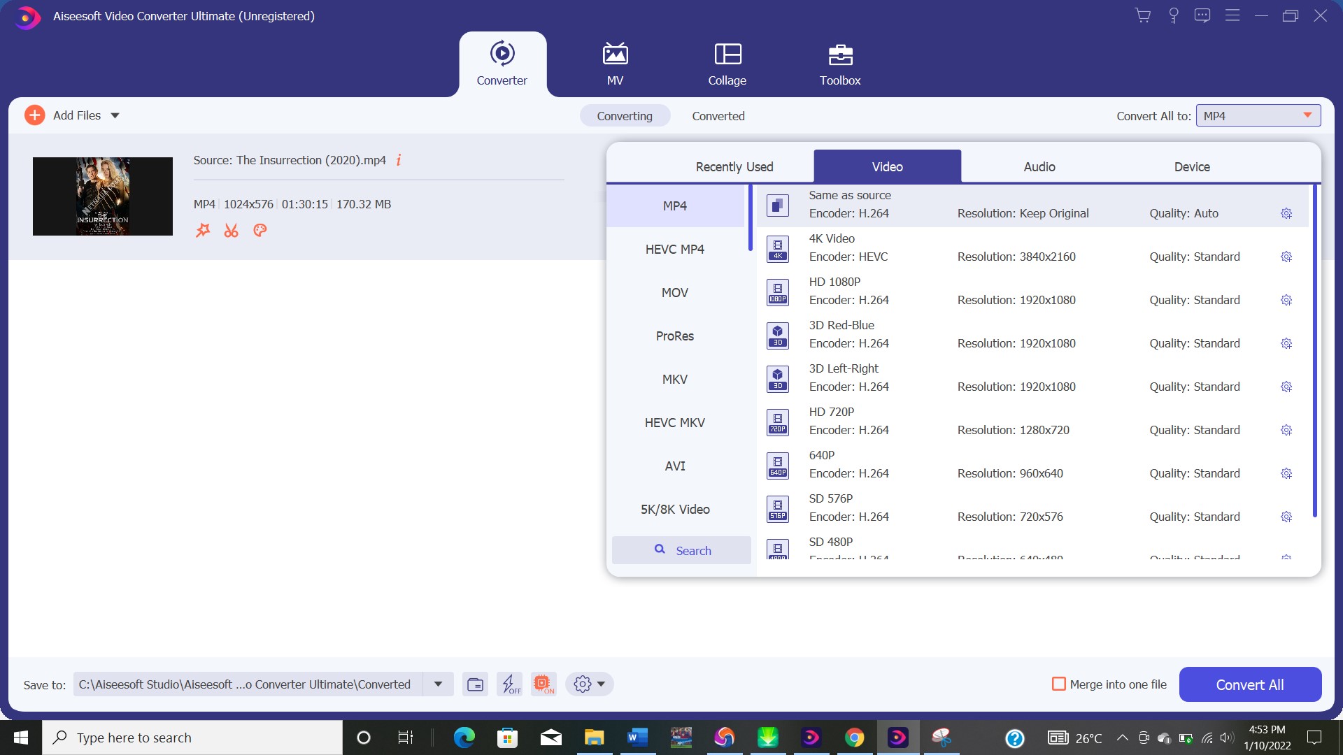Click the 4K Video format icon
This screenshot has height=755, width=1343.
click(x=778, y=248)
